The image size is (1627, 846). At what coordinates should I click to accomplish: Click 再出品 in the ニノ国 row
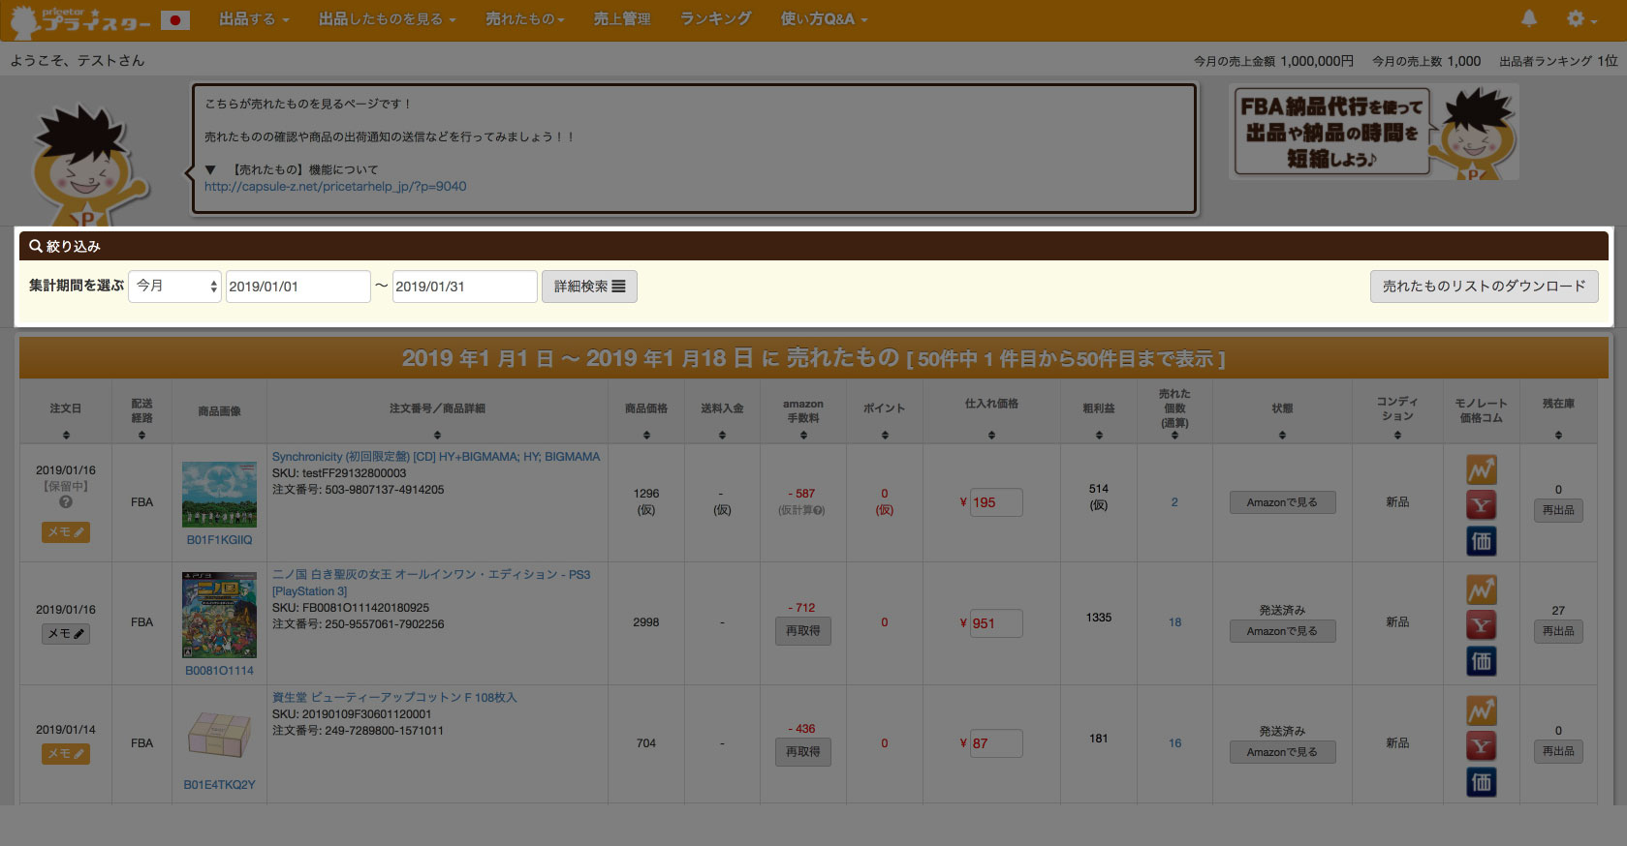[1558, 631]
